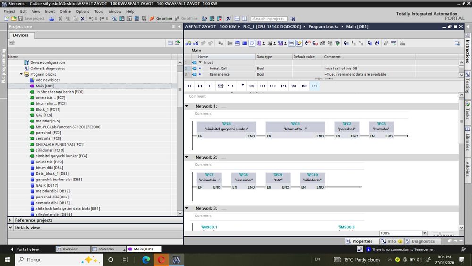Collapse the Program blocks folder
This screenshot has height=266, width=472.
22,74
